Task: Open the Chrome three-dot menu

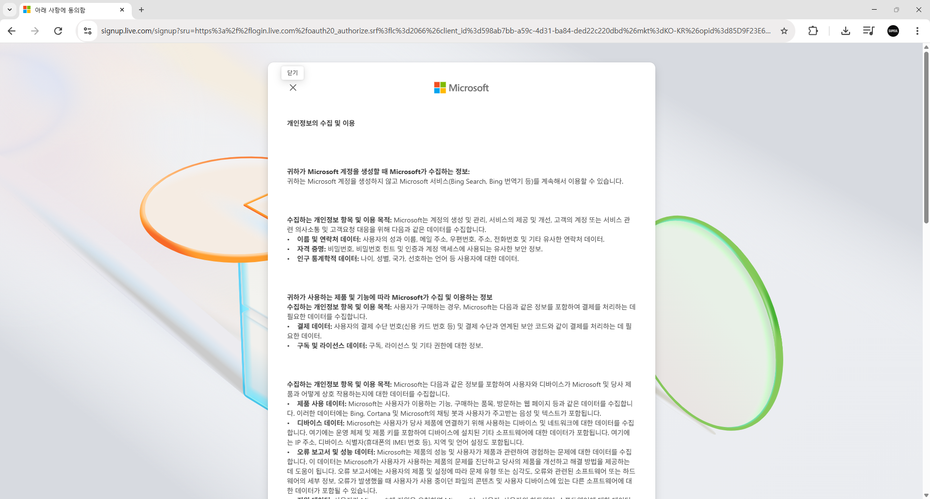Action: click(917, 31)
